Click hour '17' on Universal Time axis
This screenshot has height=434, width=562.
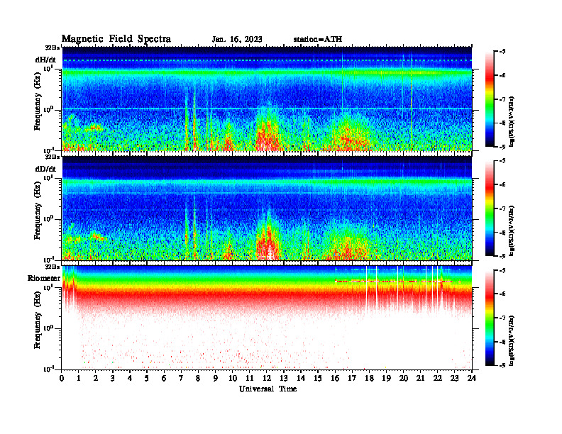click(352, 378)
